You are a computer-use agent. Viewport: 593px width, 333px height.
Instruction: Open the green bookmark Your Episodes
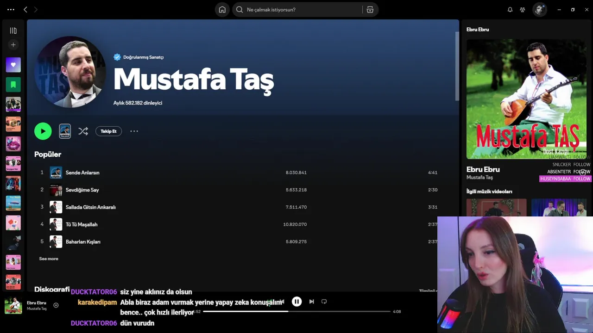(13, 85)
